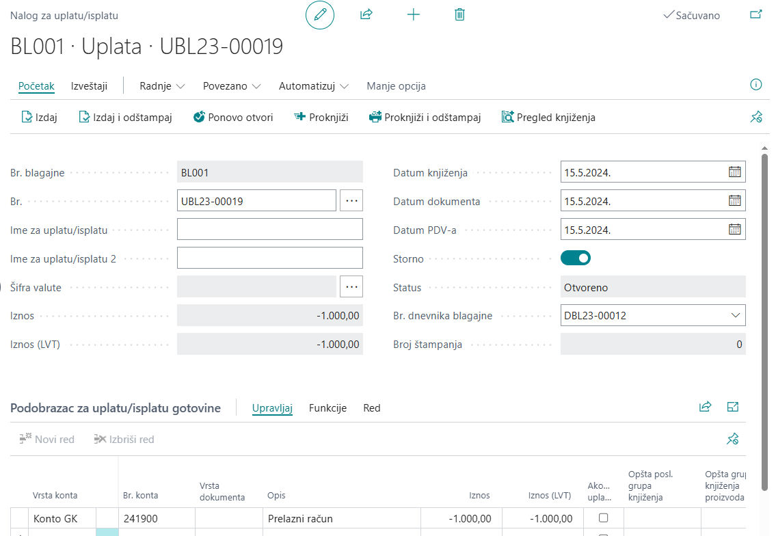Viewport: 776px width, 536px height.
Task: Open lookup button next to Šifra valute
Action: [351, 286]
